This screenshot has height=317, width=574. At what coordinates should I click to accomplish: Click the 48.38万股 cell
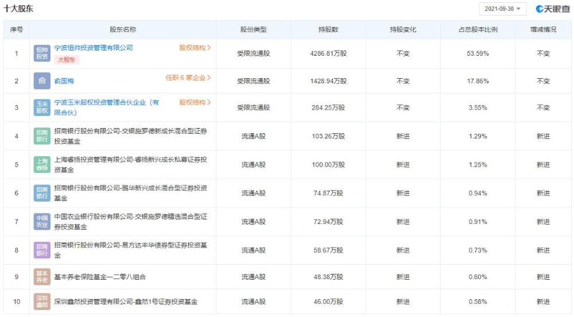328,277
